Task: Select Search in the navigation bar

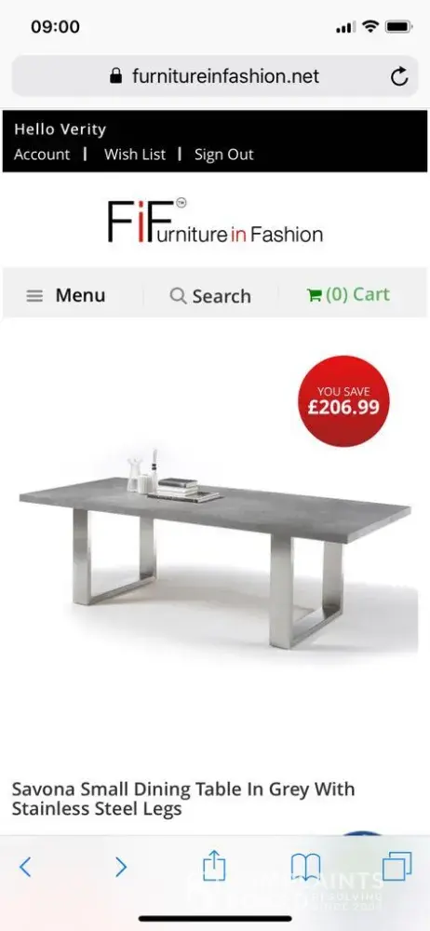Action: (210, 295)
